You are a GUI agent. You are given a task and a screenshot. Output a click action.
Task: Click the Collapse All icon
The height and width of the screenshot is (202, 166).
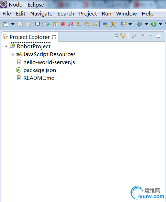(x=115, y=36)
